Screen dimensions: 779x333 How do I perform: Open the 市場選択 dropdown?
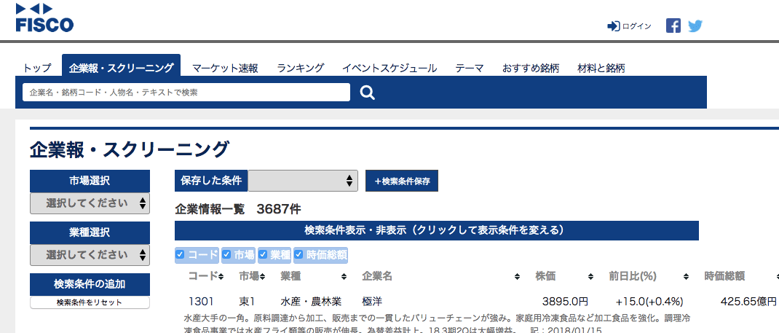coord(90,203)
